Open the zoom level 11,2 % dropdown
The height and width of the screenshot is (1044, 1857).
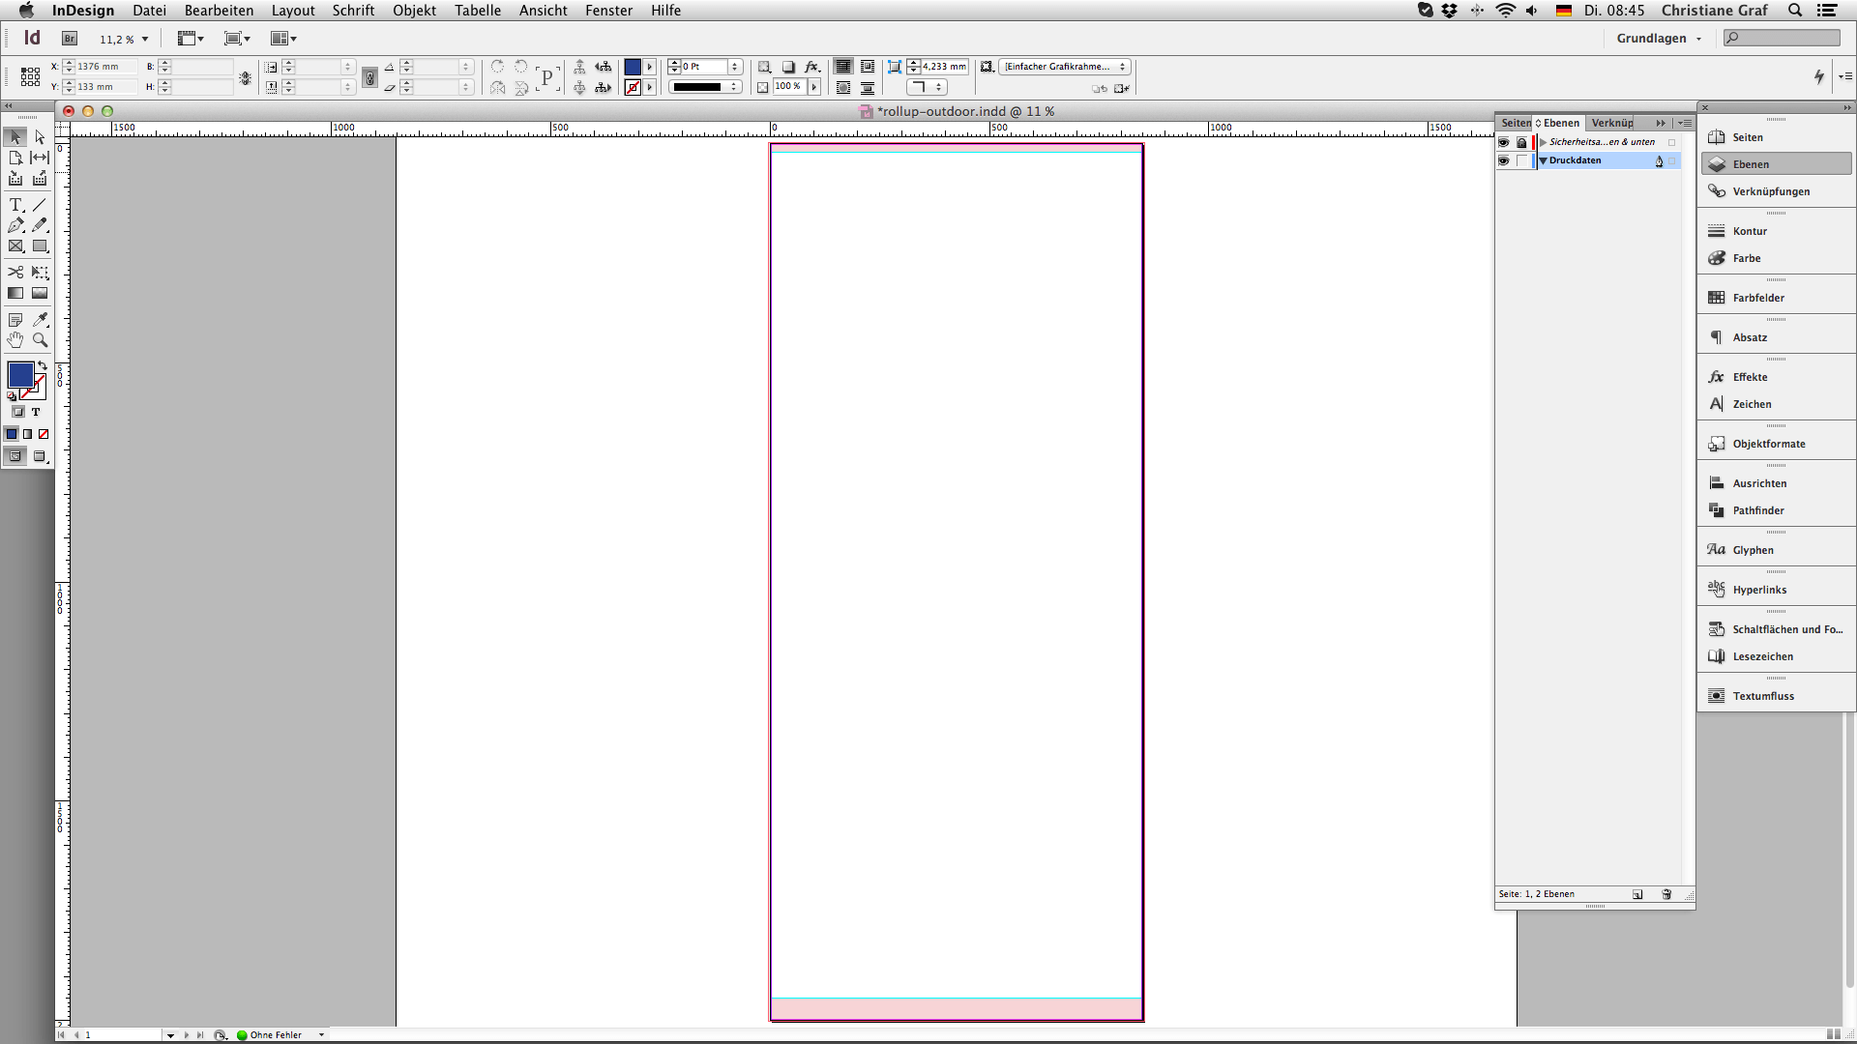[x=145, y=40]
